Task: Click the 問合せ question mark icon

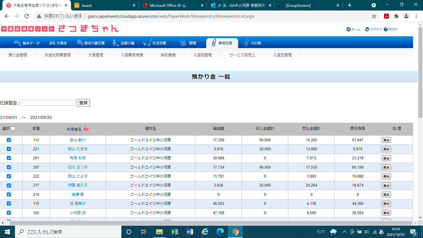Action: pyautogui.click(x=386, y=29)
